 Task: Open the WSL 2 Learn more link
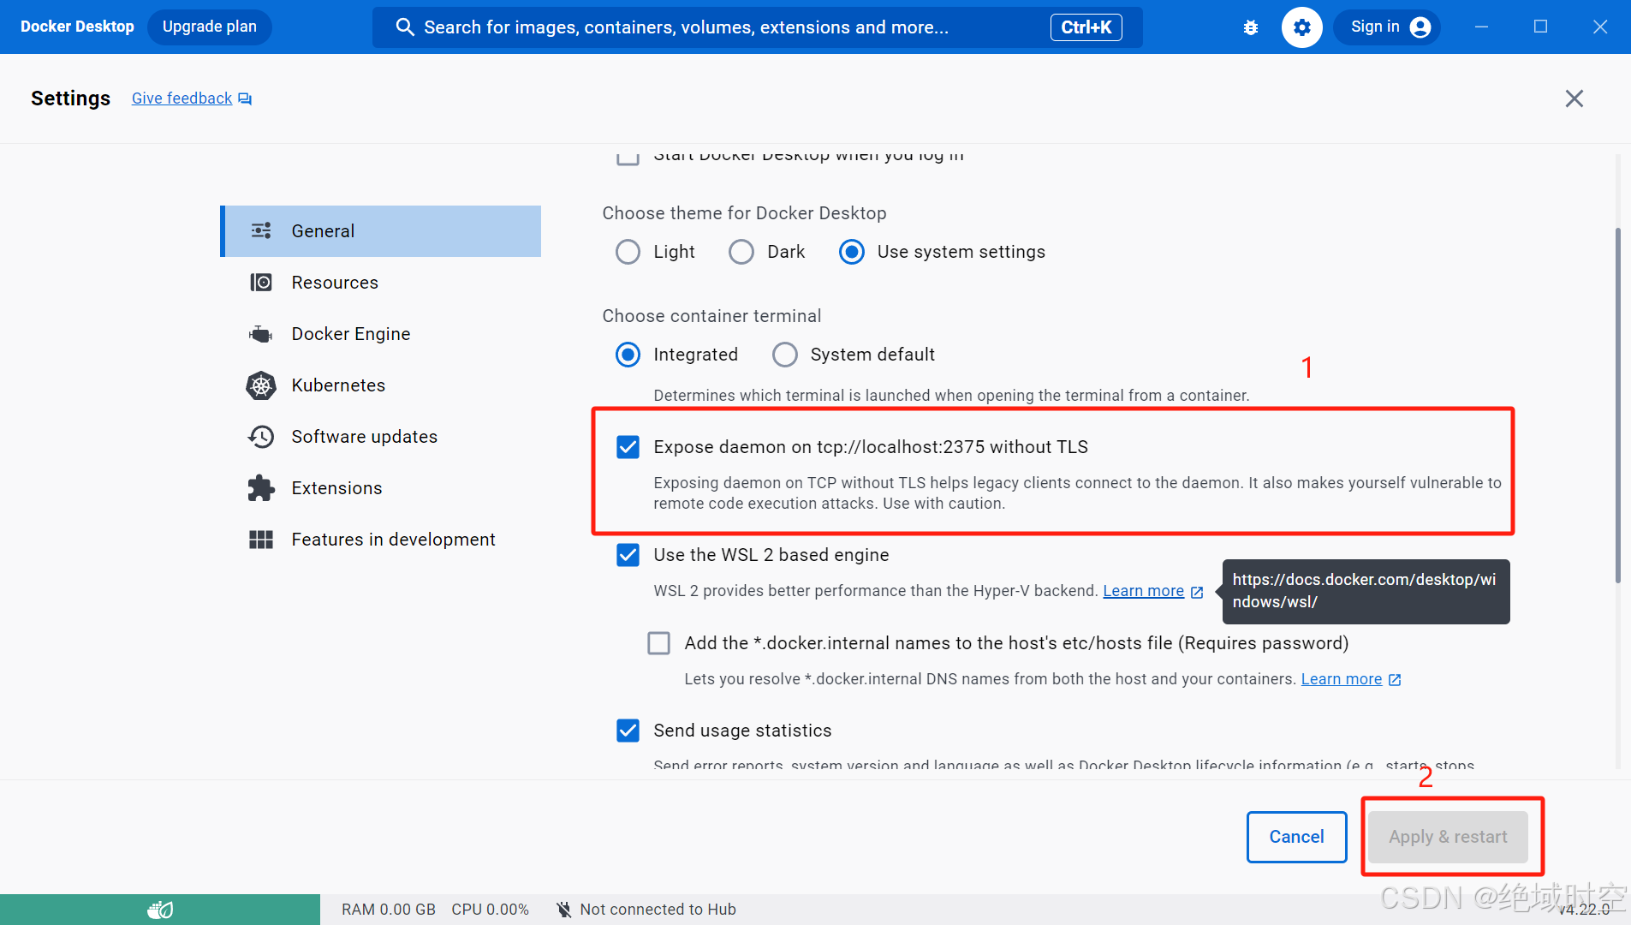pyautogui.click(x=1143, y=591)
